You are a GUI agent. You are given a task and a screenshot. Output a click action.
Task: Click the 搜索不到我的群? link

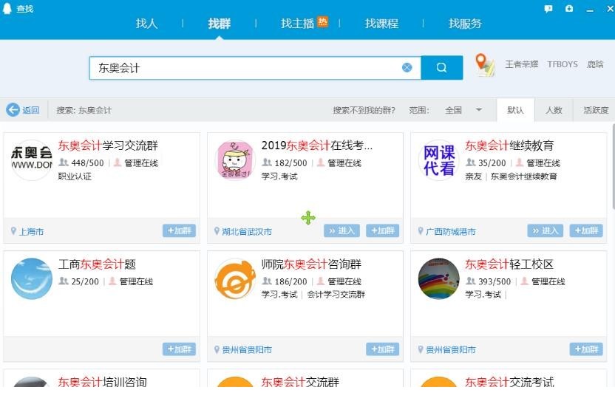click(x=364, y=110)
